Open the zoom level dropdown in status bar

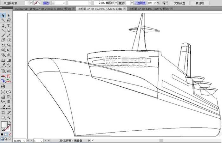(24, 141)
